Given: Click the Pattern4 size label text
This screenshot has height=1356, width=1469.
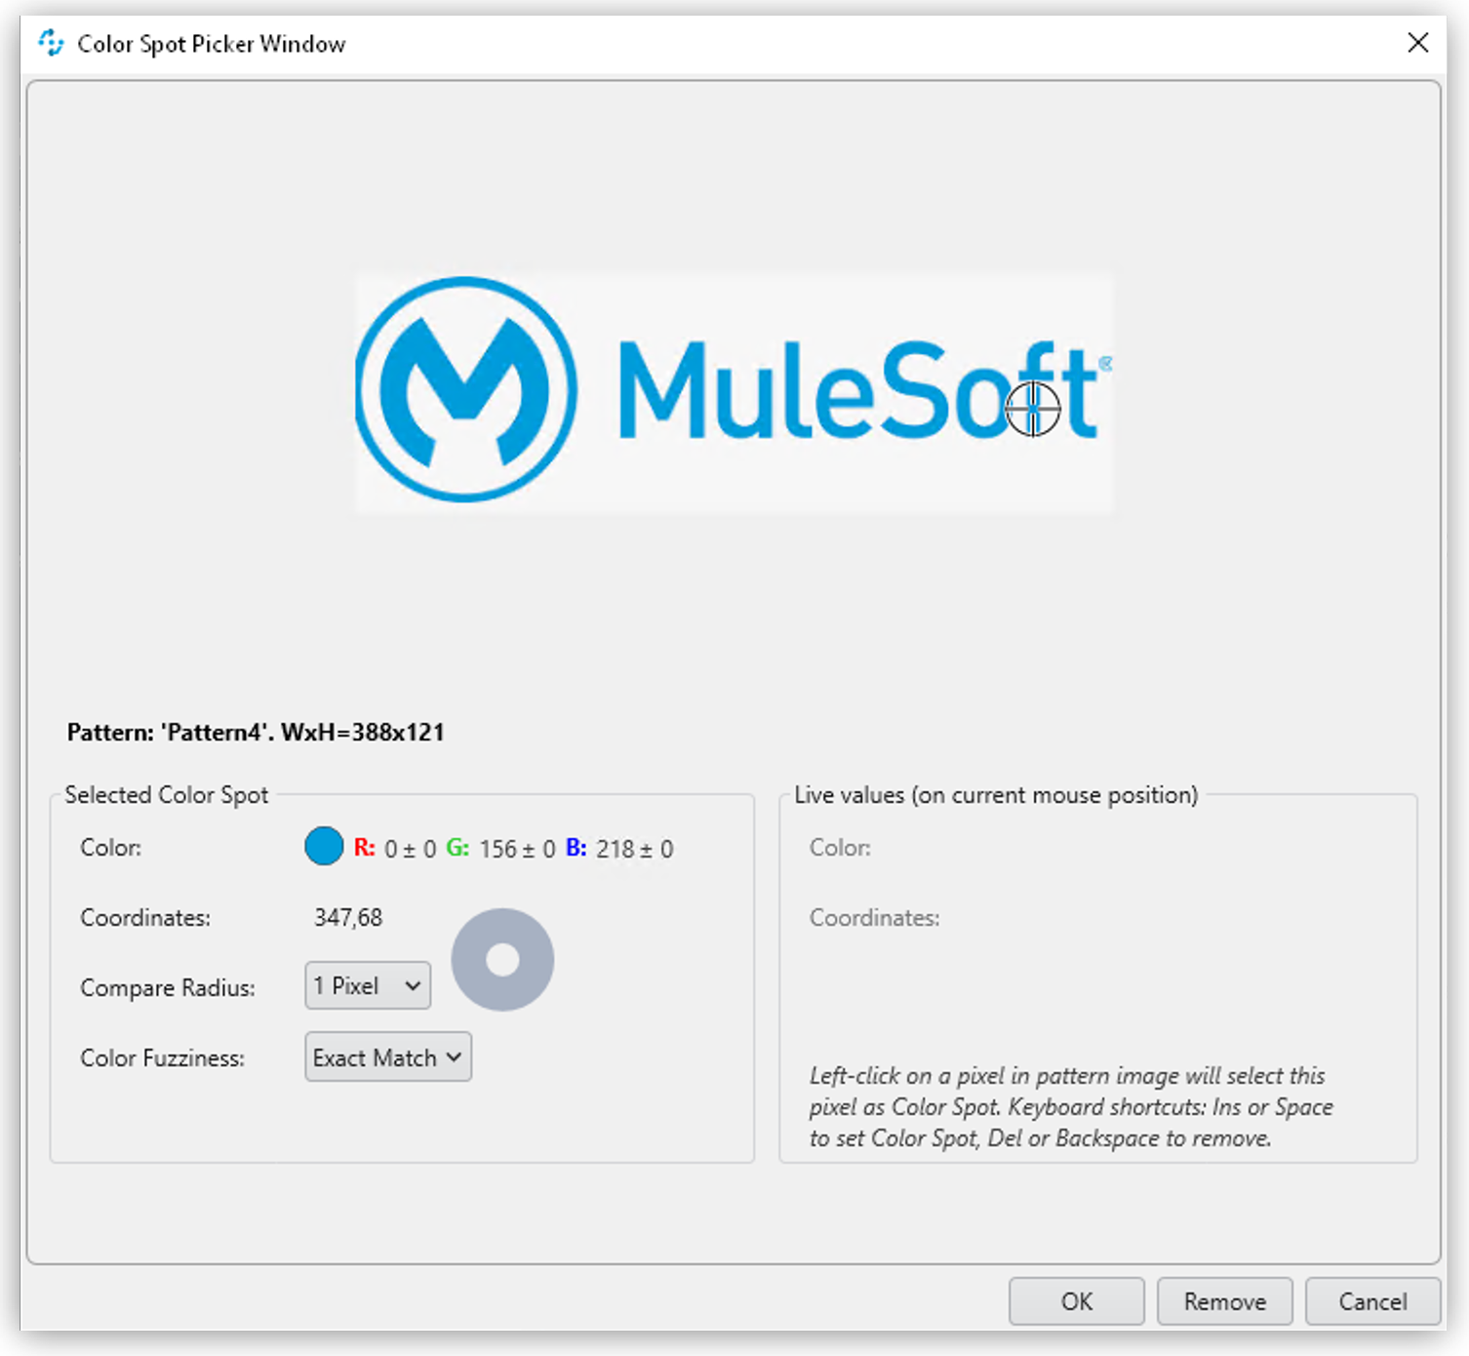Looking at the screenshot, I should point(256,733).
